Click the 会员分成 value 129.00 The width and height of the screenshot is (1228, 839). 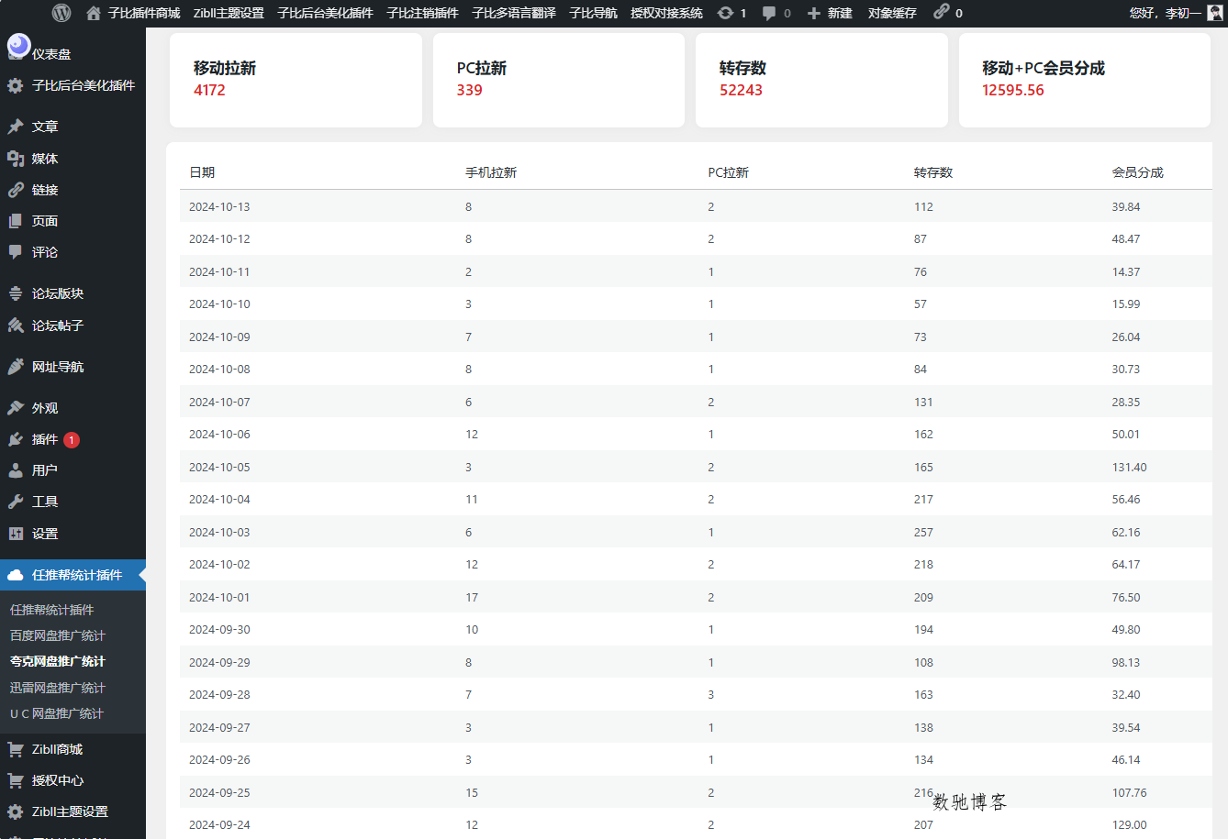(x=1129, y=824)
